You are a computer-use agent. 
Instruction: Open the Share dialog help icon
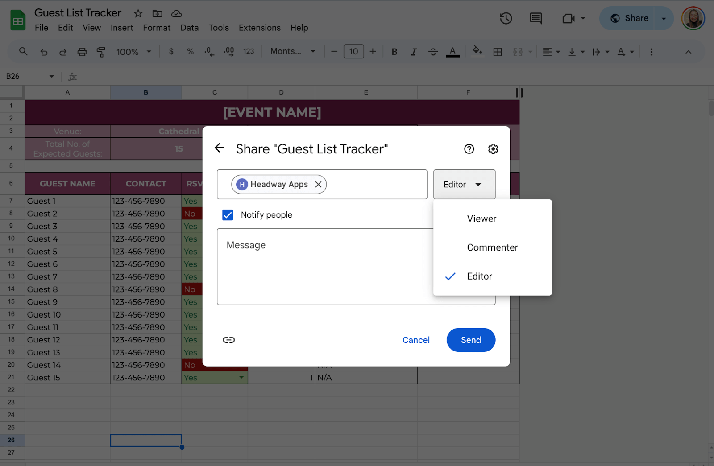(469, 149)
